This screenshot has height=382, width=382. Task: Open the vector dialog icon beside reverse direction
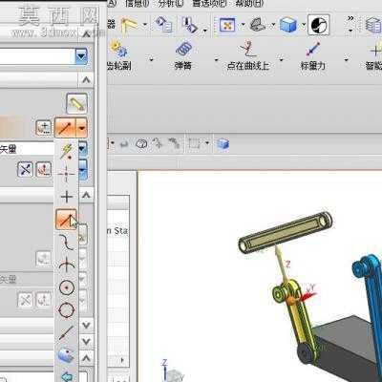pyautogui.click(x=44, y=169)
